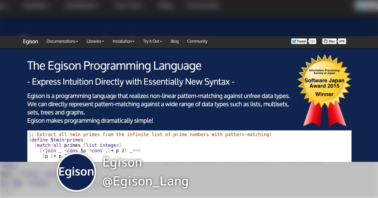Click the GitHub Star button
378x198 pixels.
[x=329, y=41]
